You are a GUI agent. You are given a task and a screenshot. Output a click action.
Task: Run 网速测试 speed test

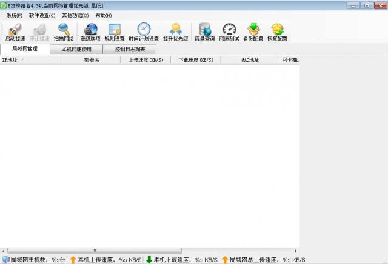click(x=229, y=31)
